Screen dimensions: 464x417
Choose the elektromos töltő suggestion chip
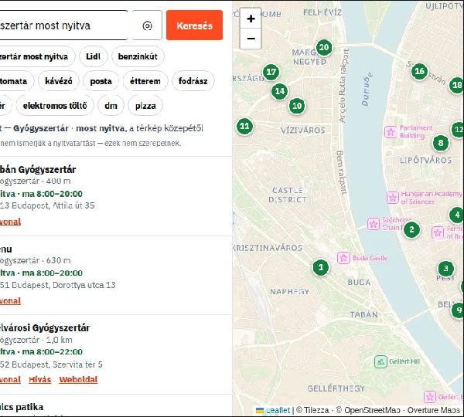[55, 106]
